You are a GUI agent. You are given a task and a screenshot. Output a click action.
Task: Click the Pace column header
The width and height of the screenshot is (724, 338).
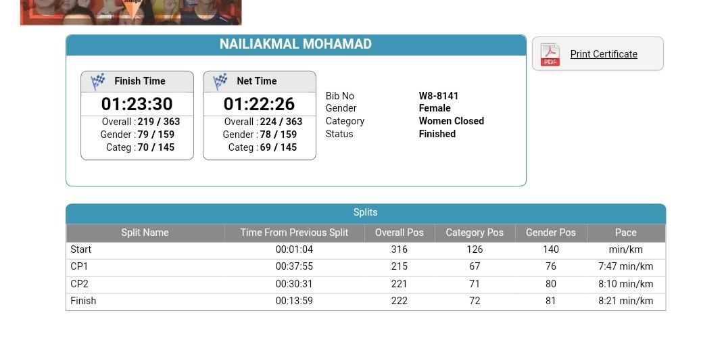(x=626, y=233)
